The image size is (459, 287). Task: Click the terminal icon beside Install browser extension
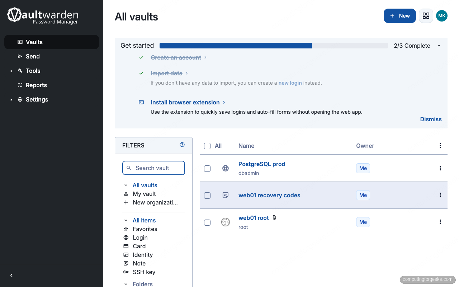click(x=142, y=102)
